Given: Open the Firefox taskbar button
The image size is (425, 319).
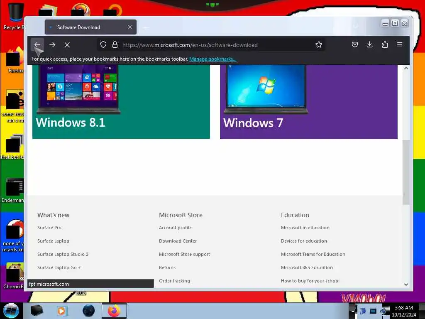Looking at the screenshot, I should [114, 311].
